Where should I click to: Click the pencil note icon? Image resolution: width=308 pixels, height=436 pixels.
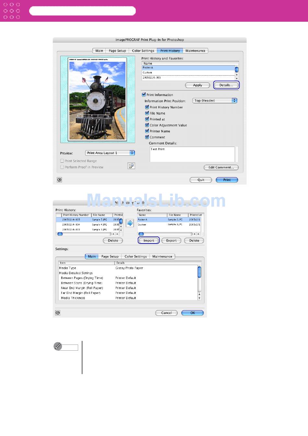(58, 346)
